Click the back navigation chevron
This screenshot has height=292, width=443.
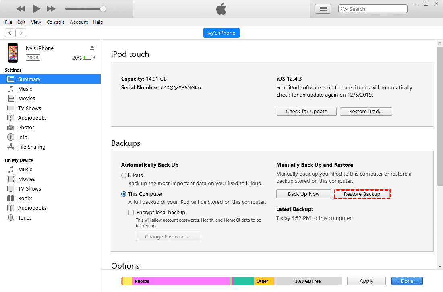(10, 33)
